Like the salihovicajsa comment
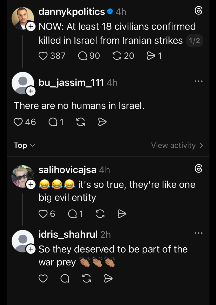The image size is (216, 305). click(x=43, y=214)
